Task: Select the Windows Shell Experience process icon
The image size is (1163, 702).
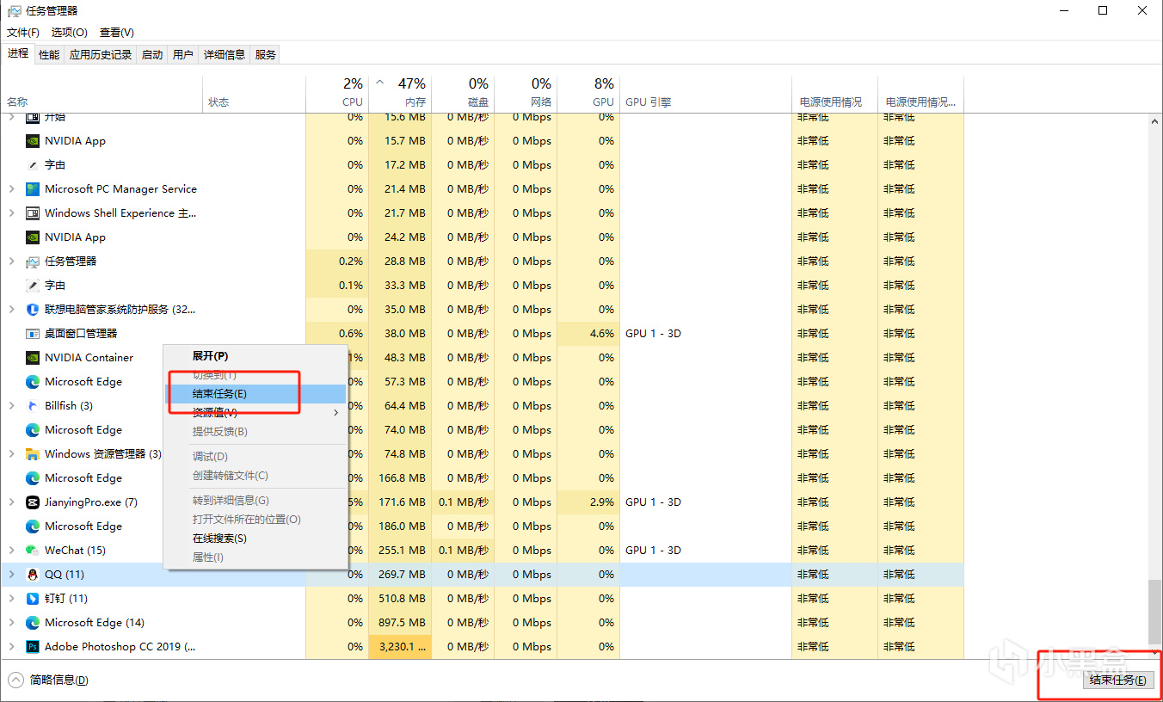Action: point(33,213)
